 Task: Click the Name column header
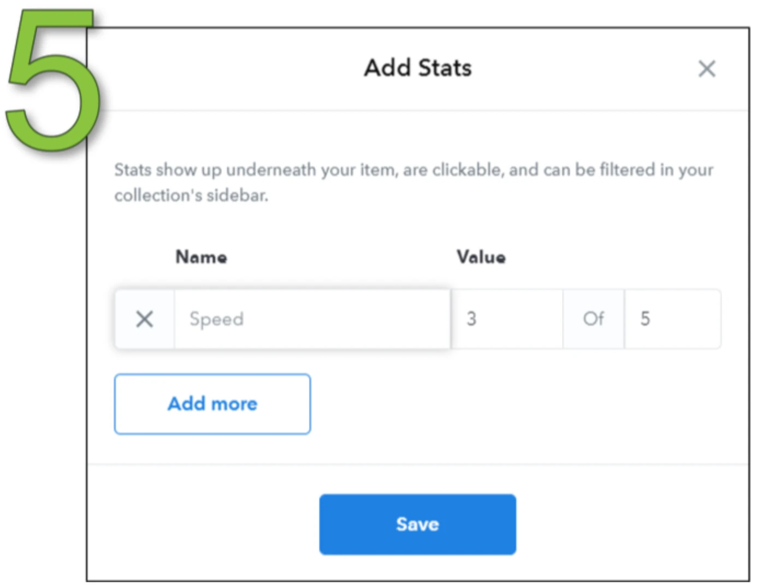point(201,257)
